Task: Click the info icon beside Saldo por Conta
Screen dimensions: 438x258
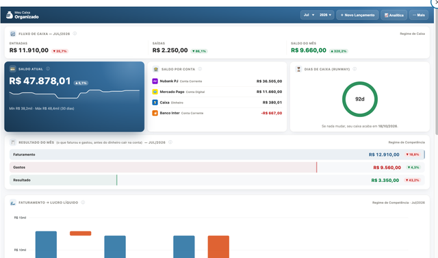Action: click(200, 69)
